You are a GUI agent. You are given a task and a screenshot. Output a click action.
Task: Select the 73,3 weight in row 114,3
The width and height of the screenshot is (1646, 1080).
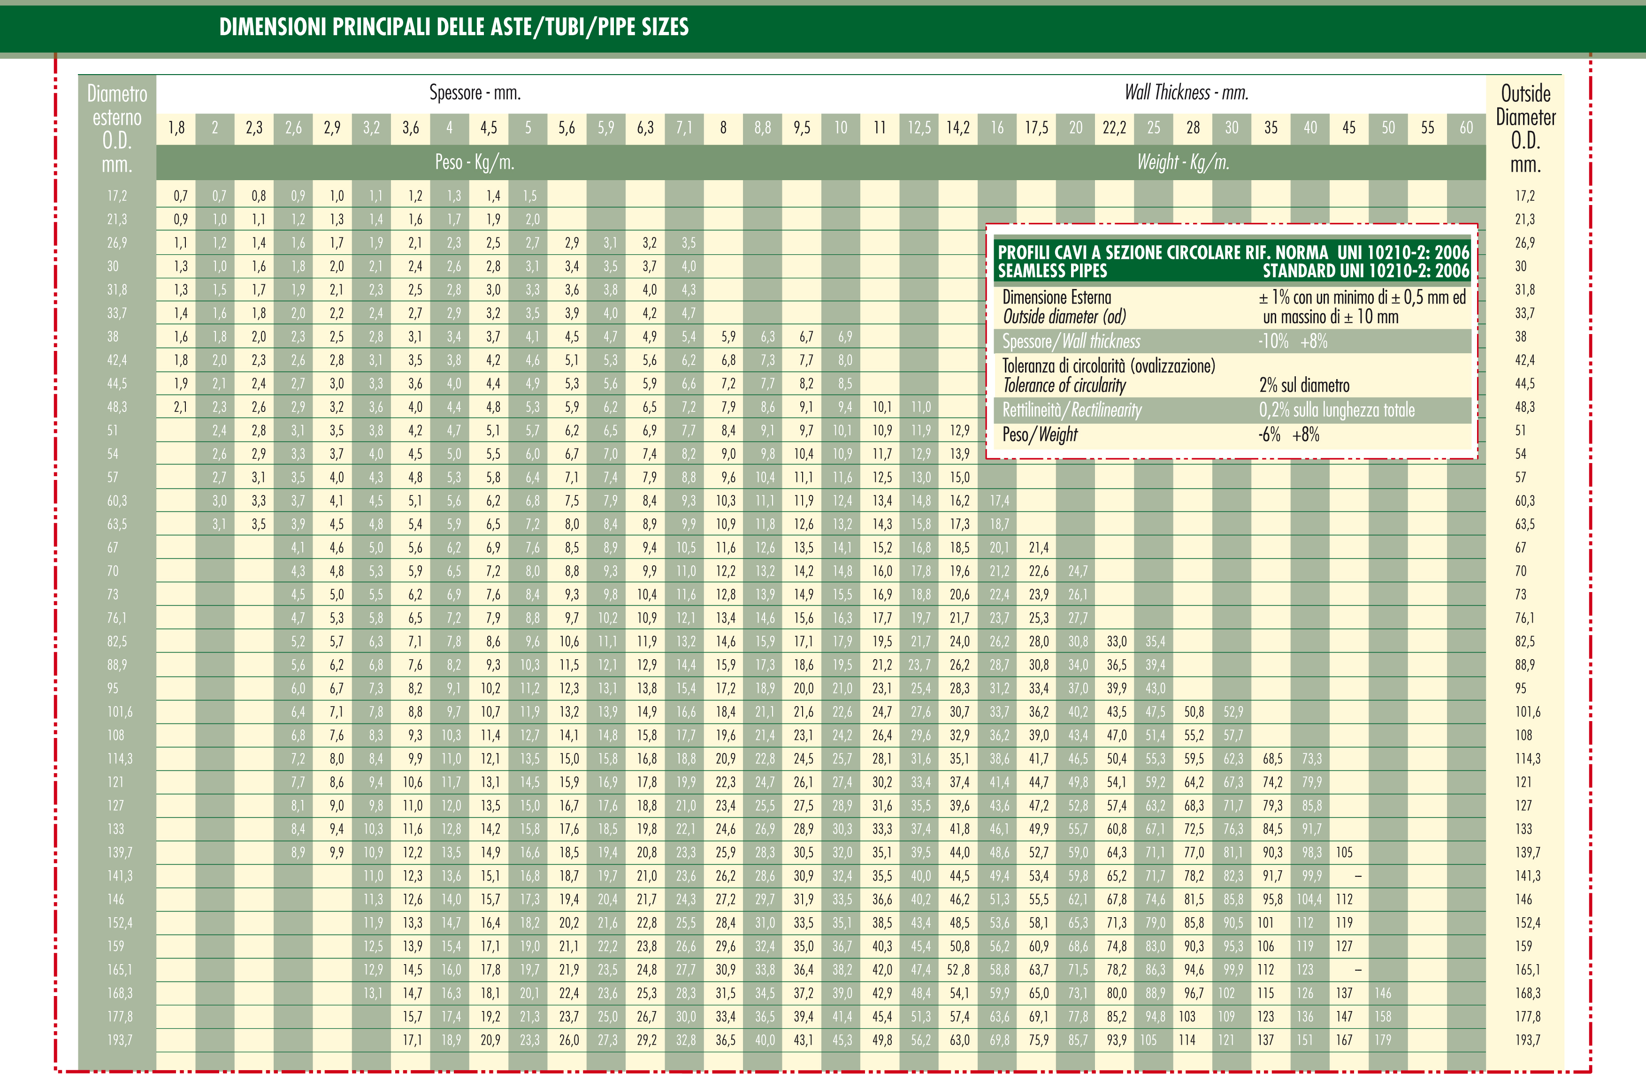1312,759
